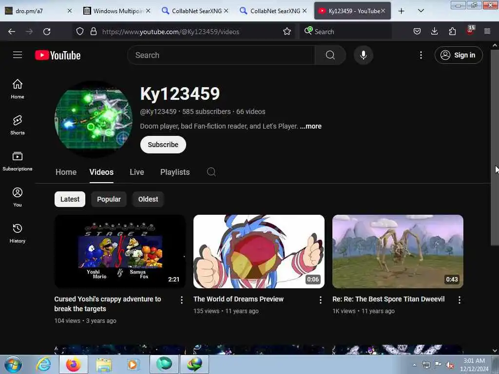Go to Home in sidebar

18,89
